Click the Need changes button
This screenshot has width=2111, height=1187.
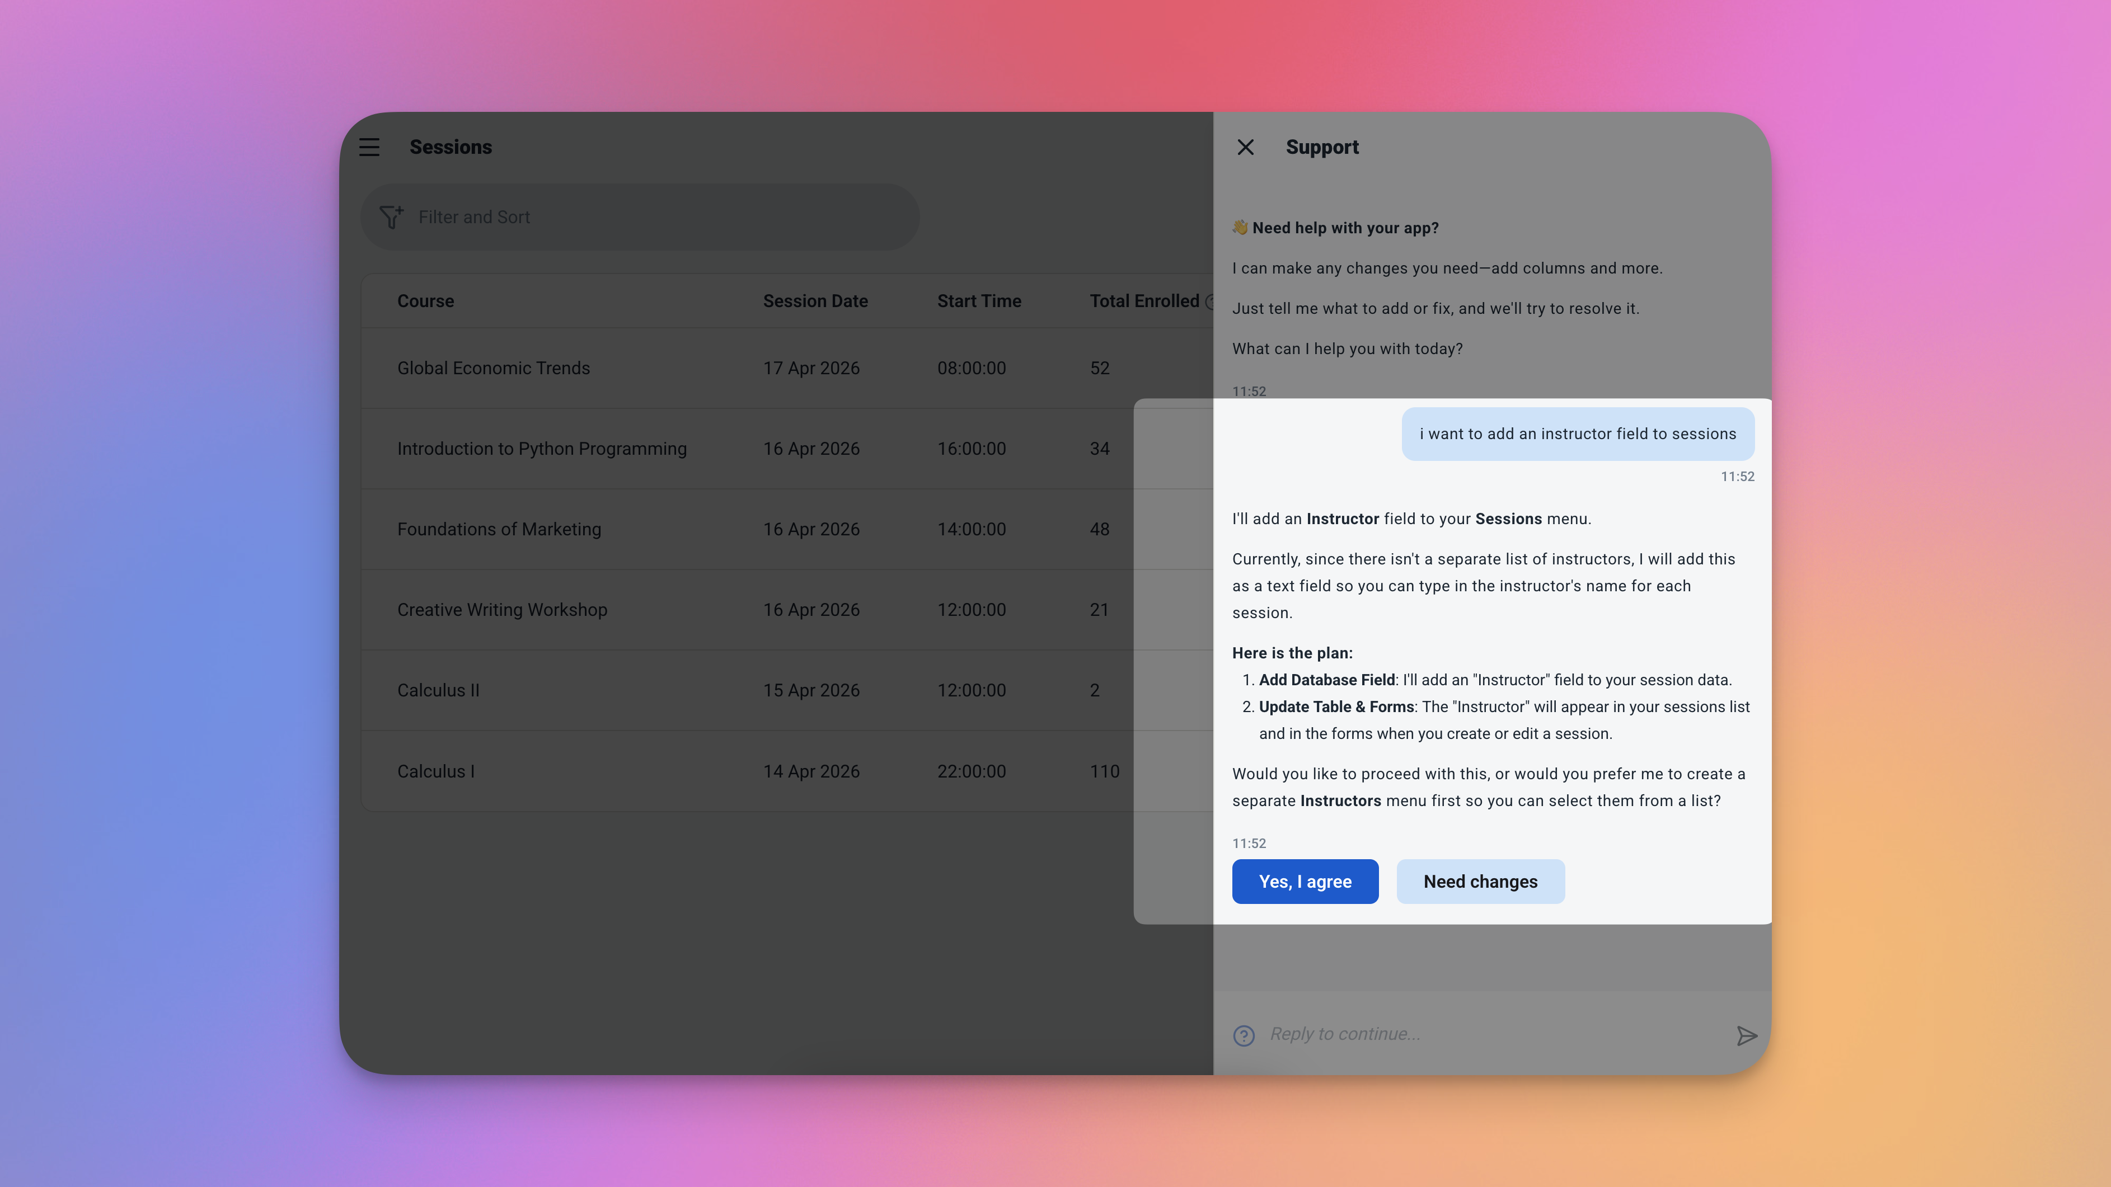pyautogui.click(x=1480, y=882)
